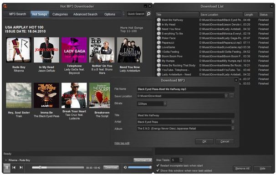Select the Lady Gaga Telephone album cover
Screen dimensions: 276x175
74,50
